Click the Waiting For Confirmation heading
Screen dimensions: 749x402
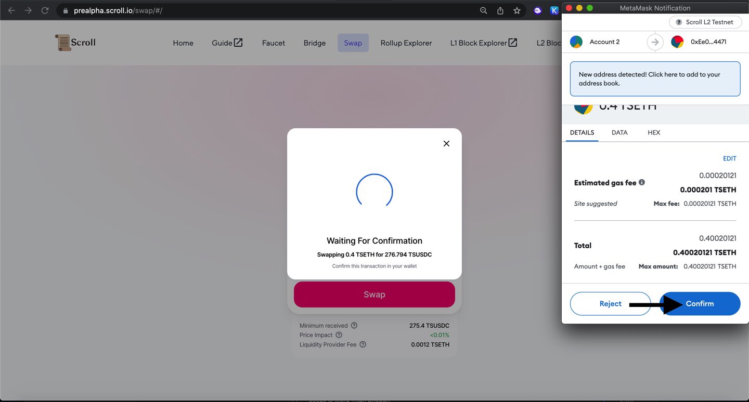[374, 241]
